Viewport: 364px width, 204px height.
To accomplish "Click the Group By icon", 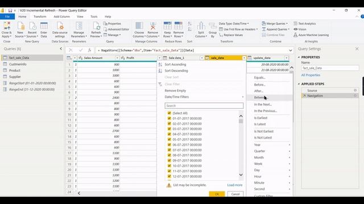I will click(x=213, y=29).
